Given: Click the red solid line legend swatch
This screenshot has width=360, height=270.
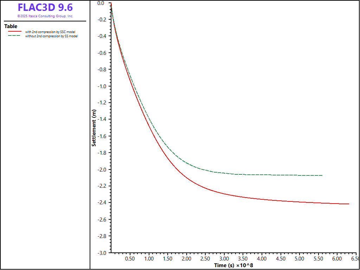Looking at the screenshot, I should pos(15,32).
